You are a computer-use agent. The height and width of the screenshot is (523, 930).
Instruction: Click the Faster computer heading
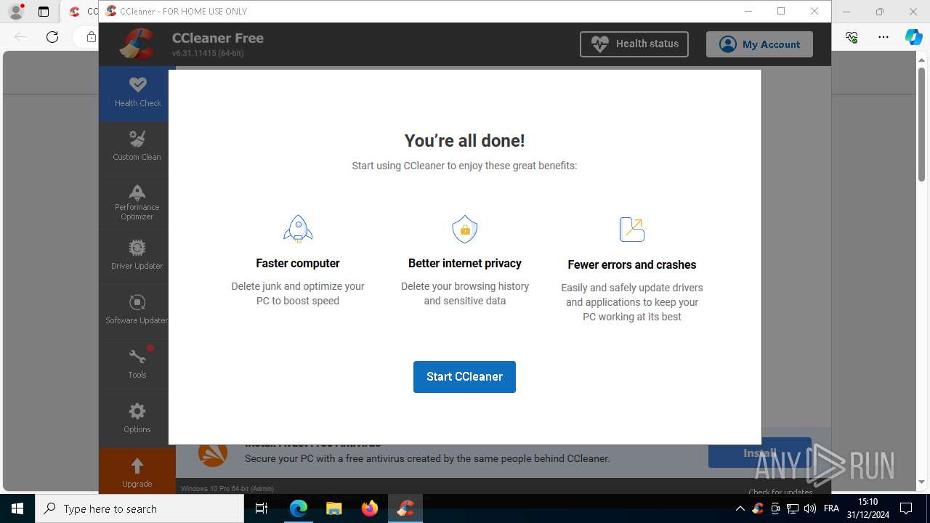(x=298, y=263)
